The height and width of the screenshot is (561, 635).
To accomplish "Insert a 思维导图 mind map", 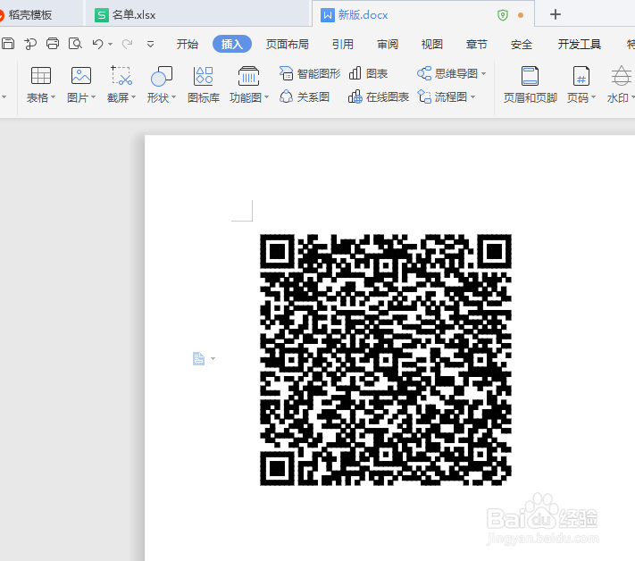I will point(447,74).
